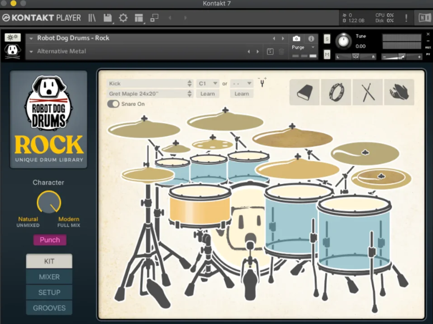The image size is (433, 324).
Task: Open the Kick drum piece selector
Action: (x=149, y=84)
